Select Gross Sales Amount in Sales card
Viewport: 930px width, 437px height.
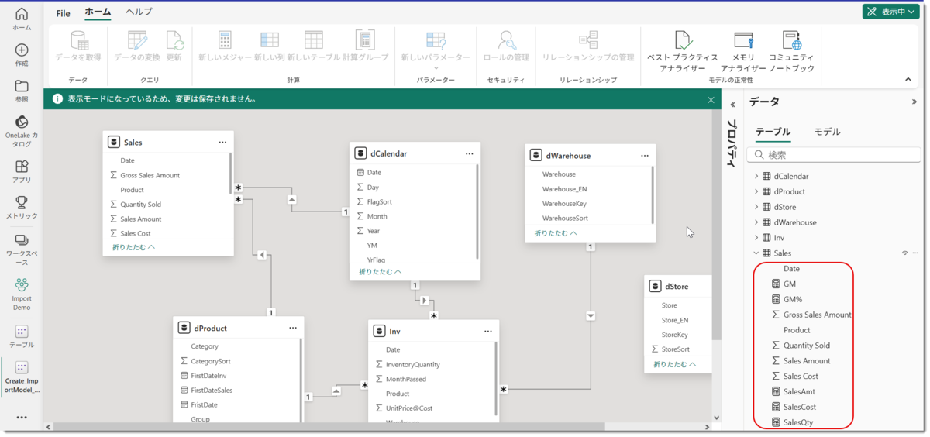[150, 175]
